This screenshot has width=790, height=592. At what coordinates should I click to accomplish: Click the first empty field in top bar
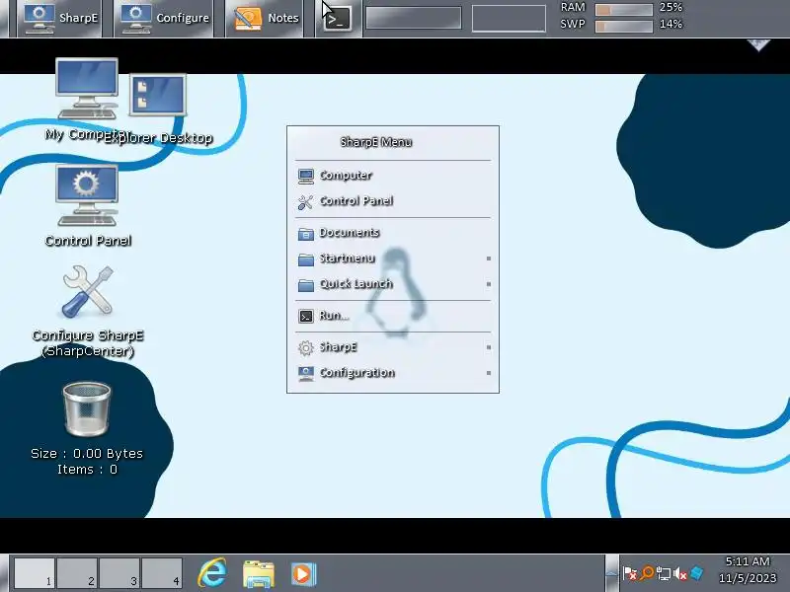click(413, 18)
